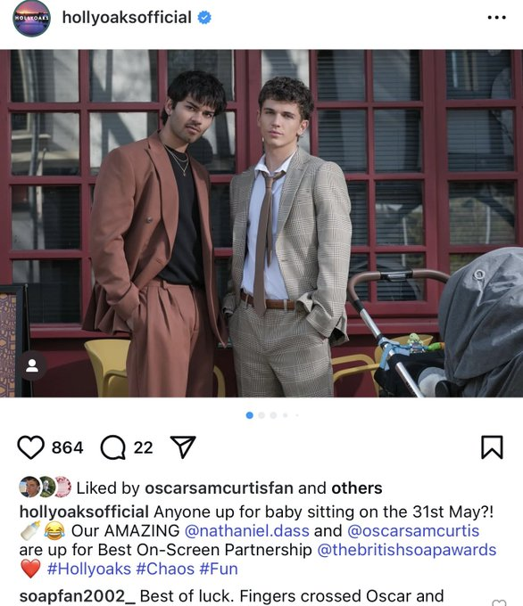Image resolution: width=523 pixels, height=606 pixels.
Task: Open hollyoaksofficial username in the header
Action: coord(127,18)
